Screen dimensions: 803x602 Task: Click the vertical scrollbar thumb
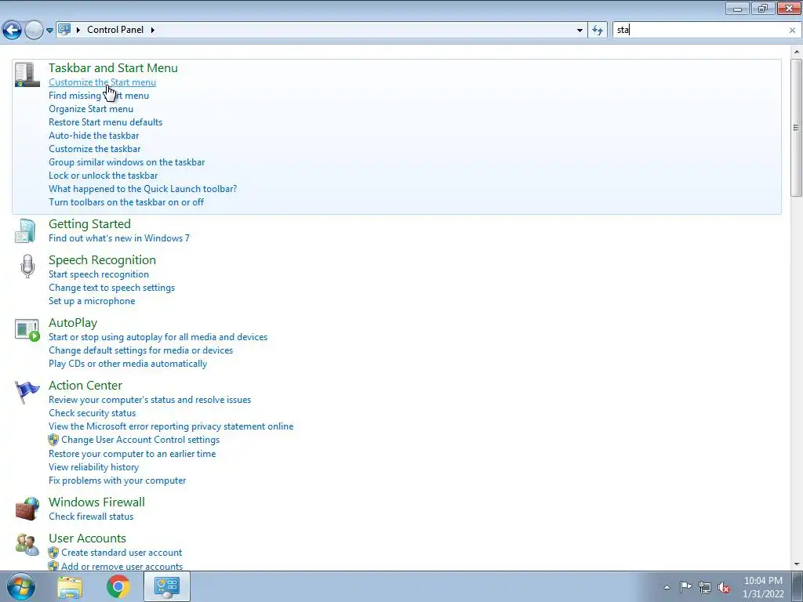click(x=796, y=127)
